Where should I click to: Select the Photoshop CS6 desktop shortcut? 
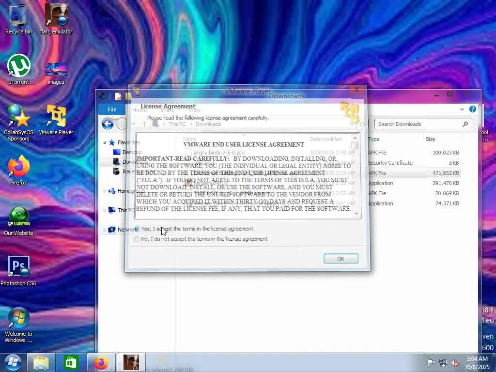(18, 271)
